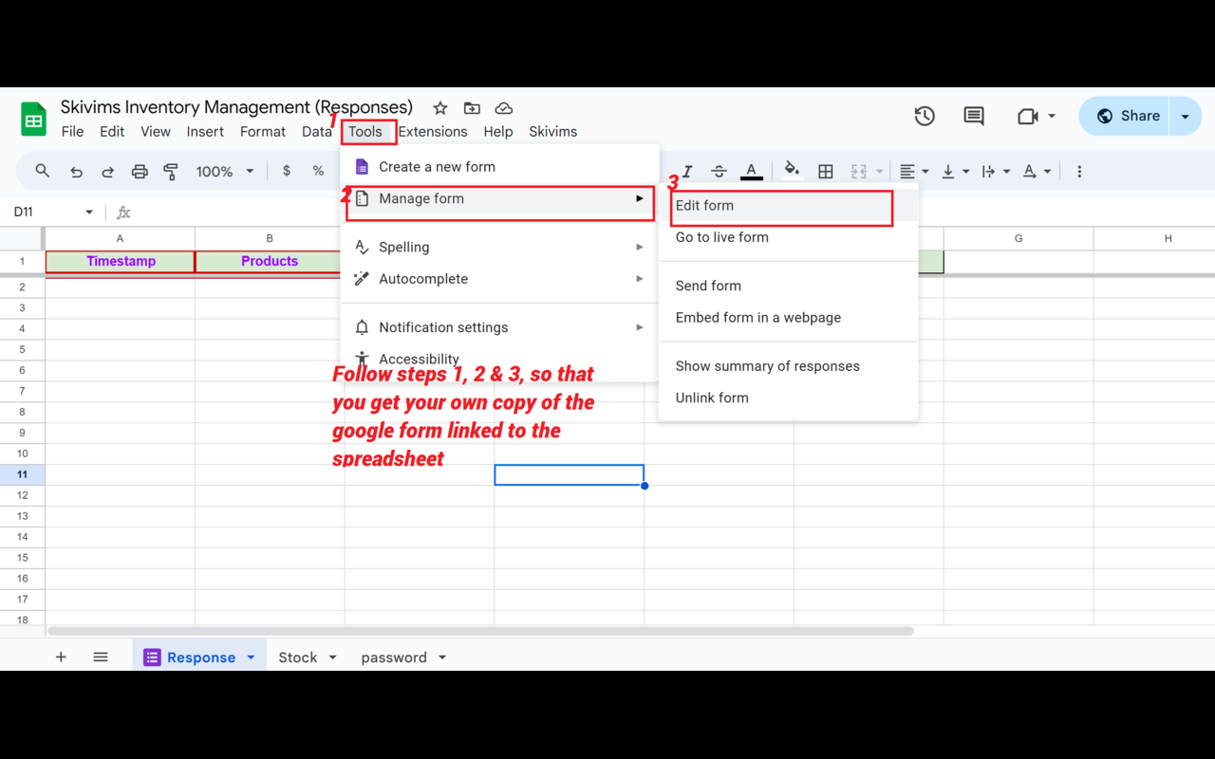Open the File menu

(x=72, y=132)
